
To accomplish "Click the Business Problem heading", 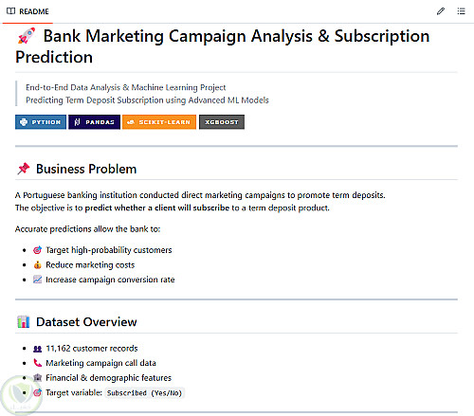I will coord(86,169).
